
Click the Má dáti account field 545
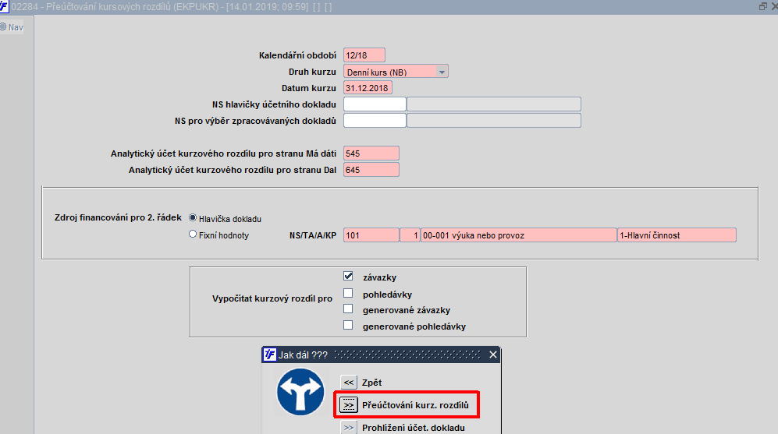point(371,153)
